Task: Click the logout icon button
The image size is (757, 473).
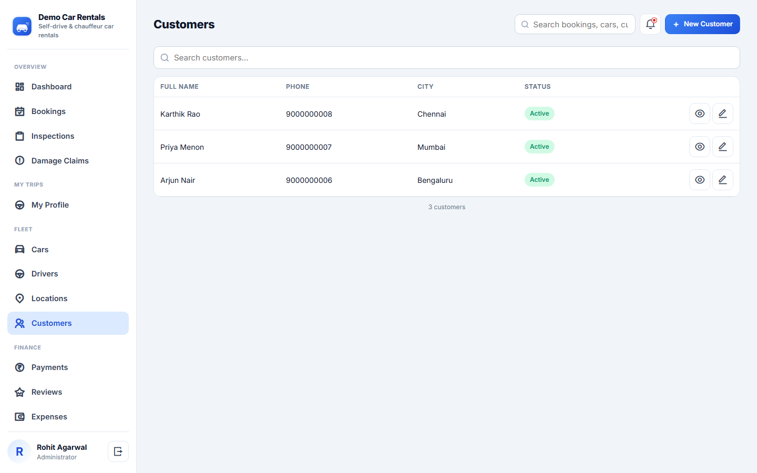Action: 118,451
